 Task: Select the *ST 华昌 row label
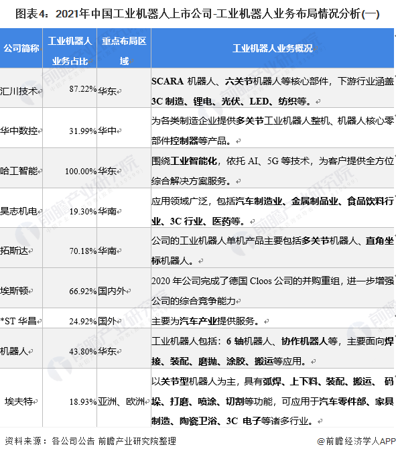[21, 321]
